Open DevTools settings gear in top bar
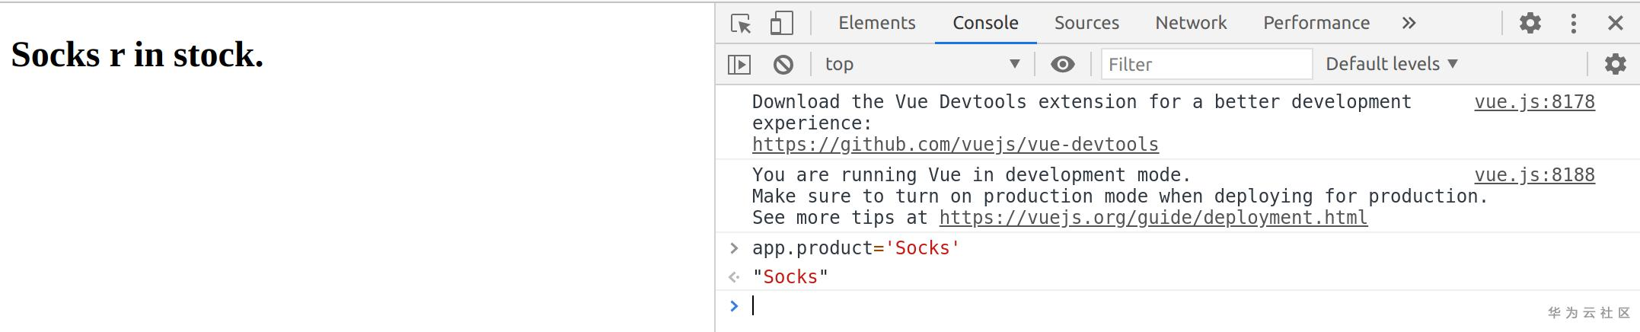Screen dimensions: 1640x332 [1530, 24]
